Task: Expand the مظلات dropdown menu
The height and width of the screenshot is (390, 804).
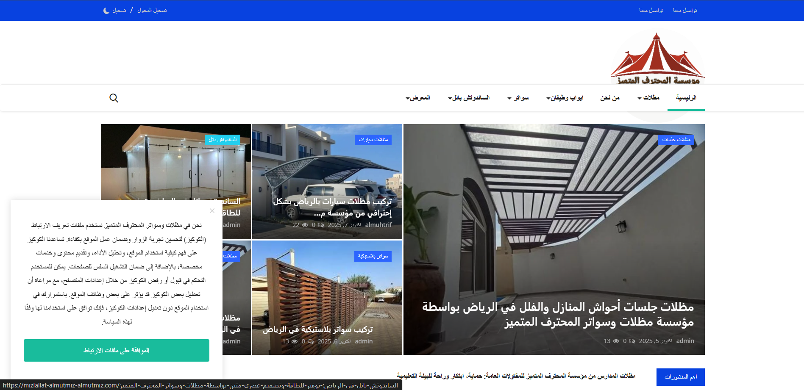Action: tap(648, 98)
